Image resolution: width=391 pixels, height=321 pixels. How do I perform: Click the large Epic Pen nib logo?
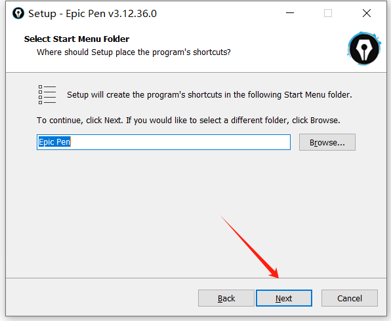tap(364, 48)
